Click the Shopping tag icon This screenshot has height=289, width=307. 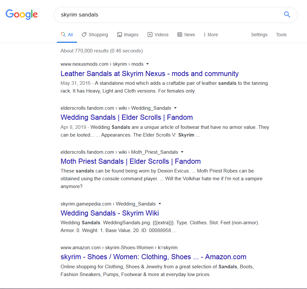tap(84, 35)
